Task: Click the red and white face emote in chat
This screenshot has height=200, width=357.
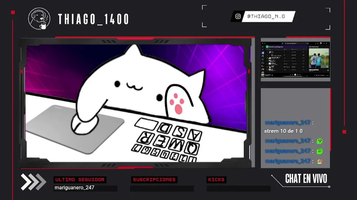Action: coord(320,161)
